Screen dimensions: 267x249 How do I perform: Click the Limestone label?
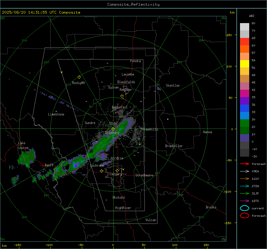coord(56,114)
